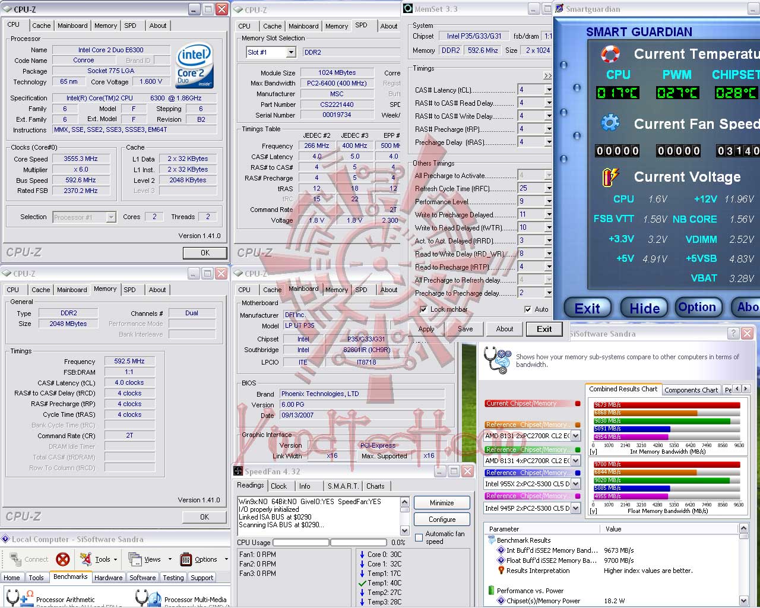The image size is (760, 608).
Task: Click the SpeedFan title bar icon
Action: coord(238,471)
